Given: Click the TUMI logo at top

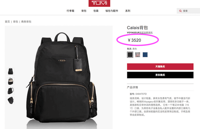Looking at the screenshot, I should [99, 3].
